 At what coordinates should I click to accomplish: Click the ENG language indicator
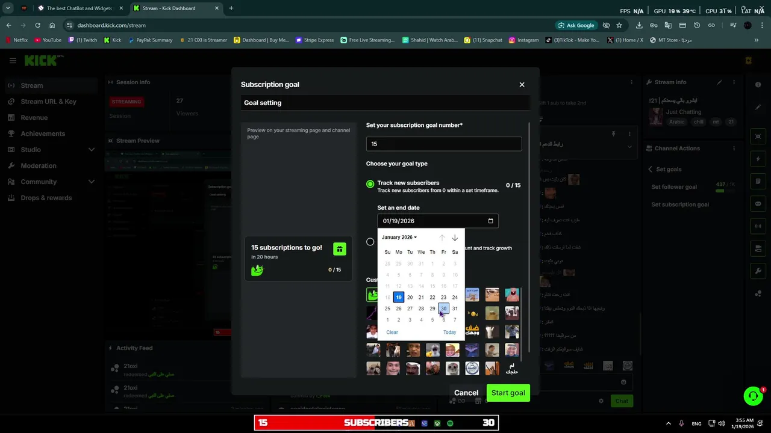click(x=696, y=423)
